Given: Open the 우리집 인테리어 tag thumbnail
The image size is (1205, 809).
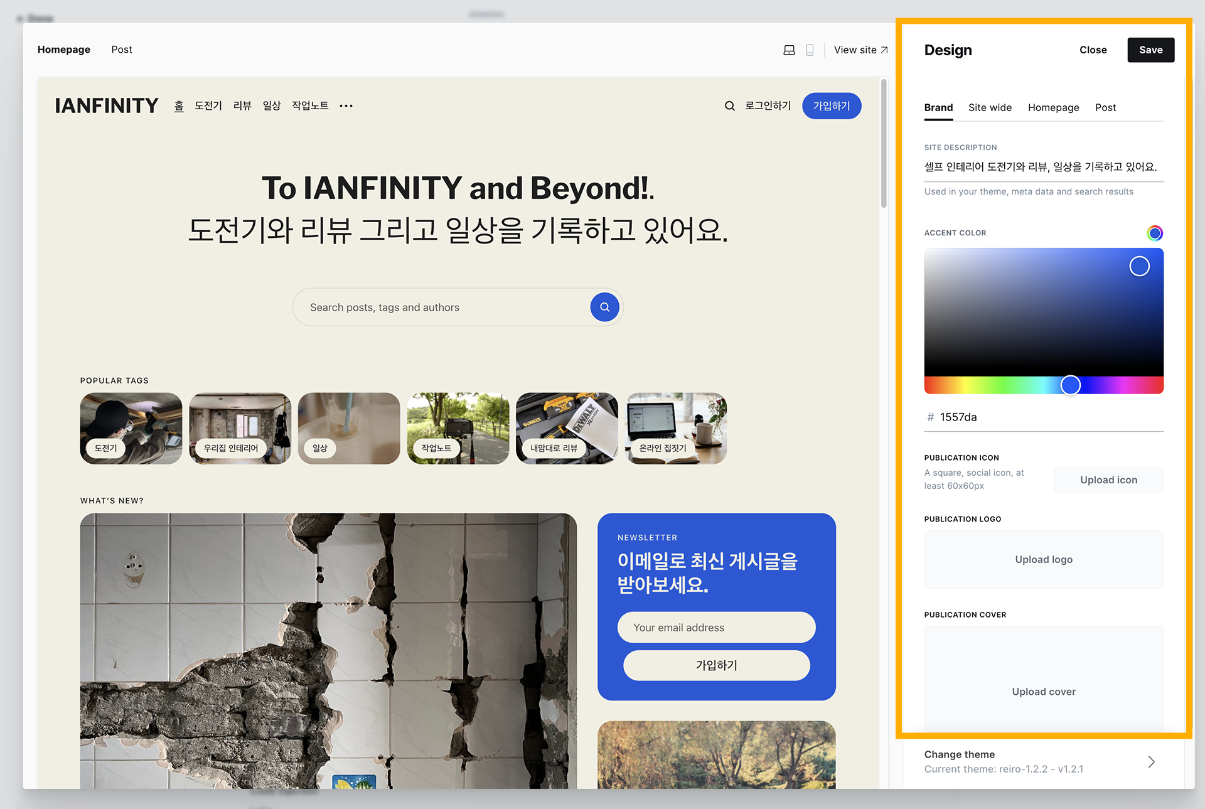Looking at the screenshot, I should pos(240,429).
